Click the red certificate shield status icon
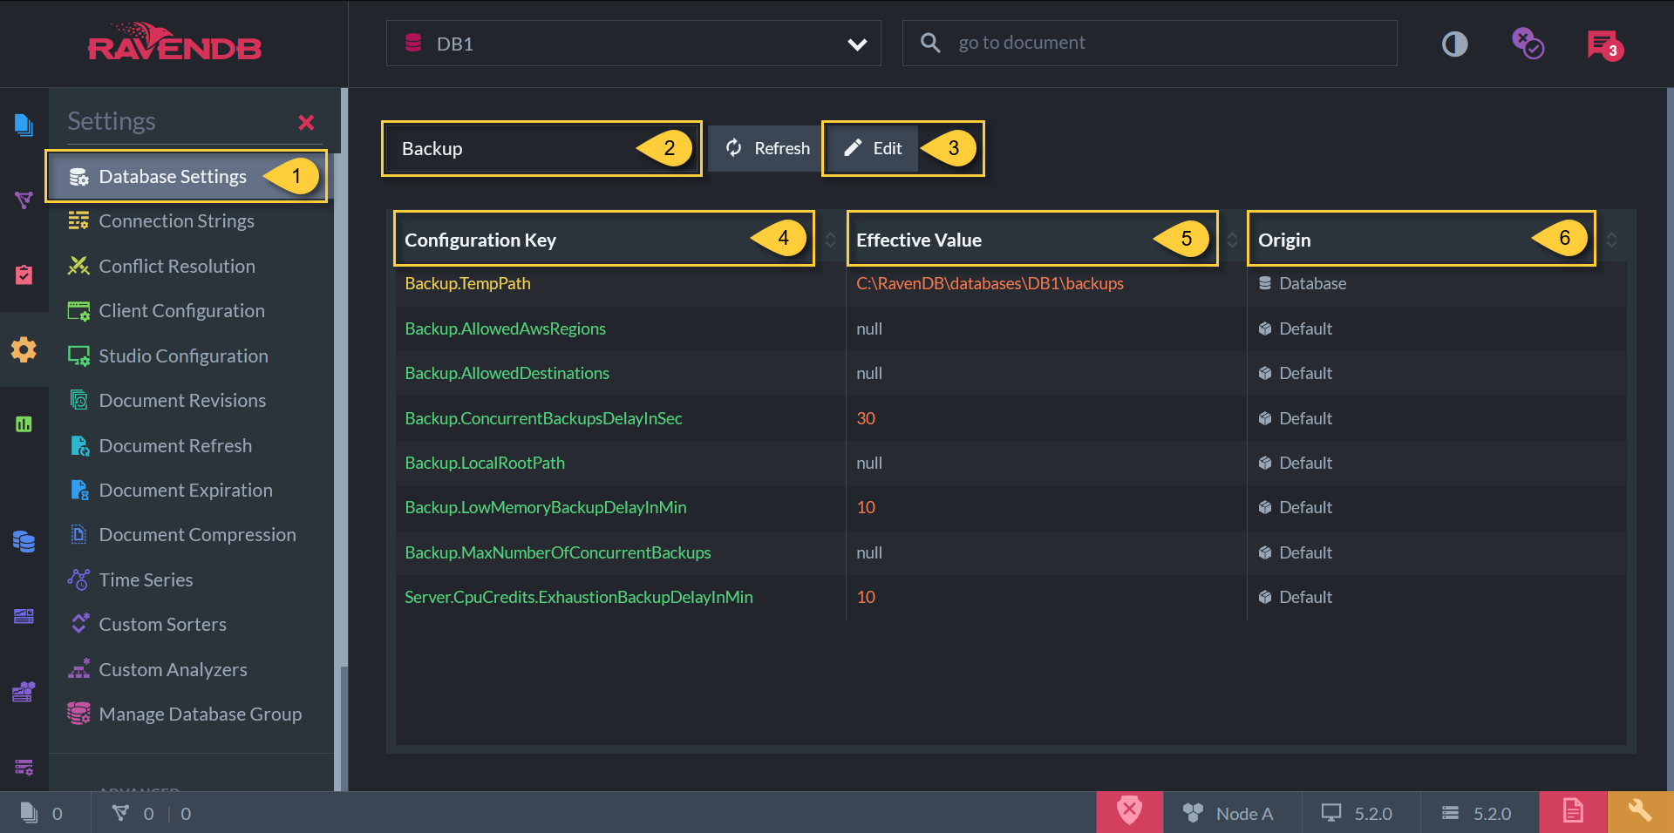Image resolution: width=1674 pixels, height=833 pixels. 1129,812
